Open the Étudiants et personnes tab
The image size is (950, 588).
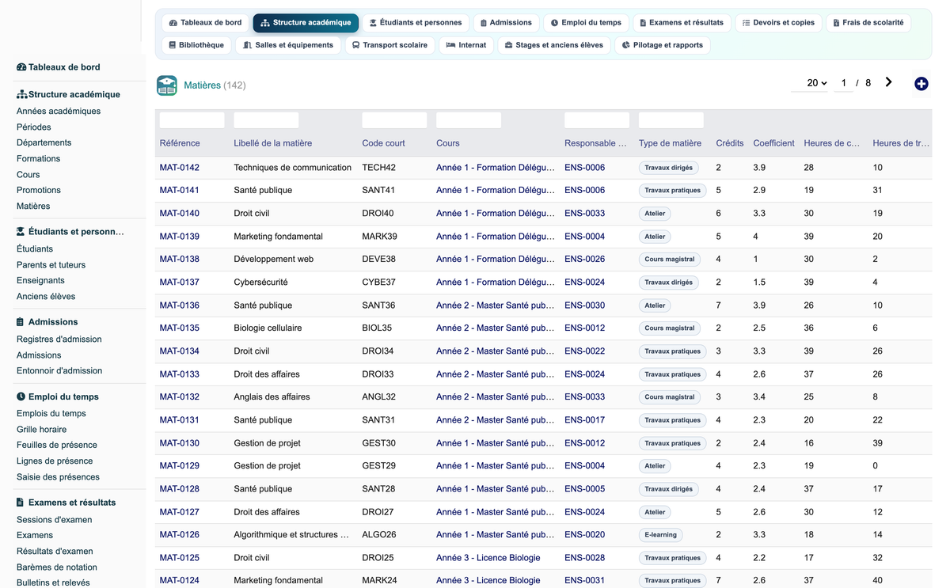[416, 23]
